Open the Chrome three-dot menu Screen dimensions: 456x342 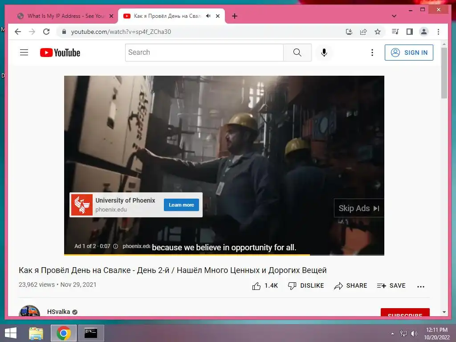[438, 32]
